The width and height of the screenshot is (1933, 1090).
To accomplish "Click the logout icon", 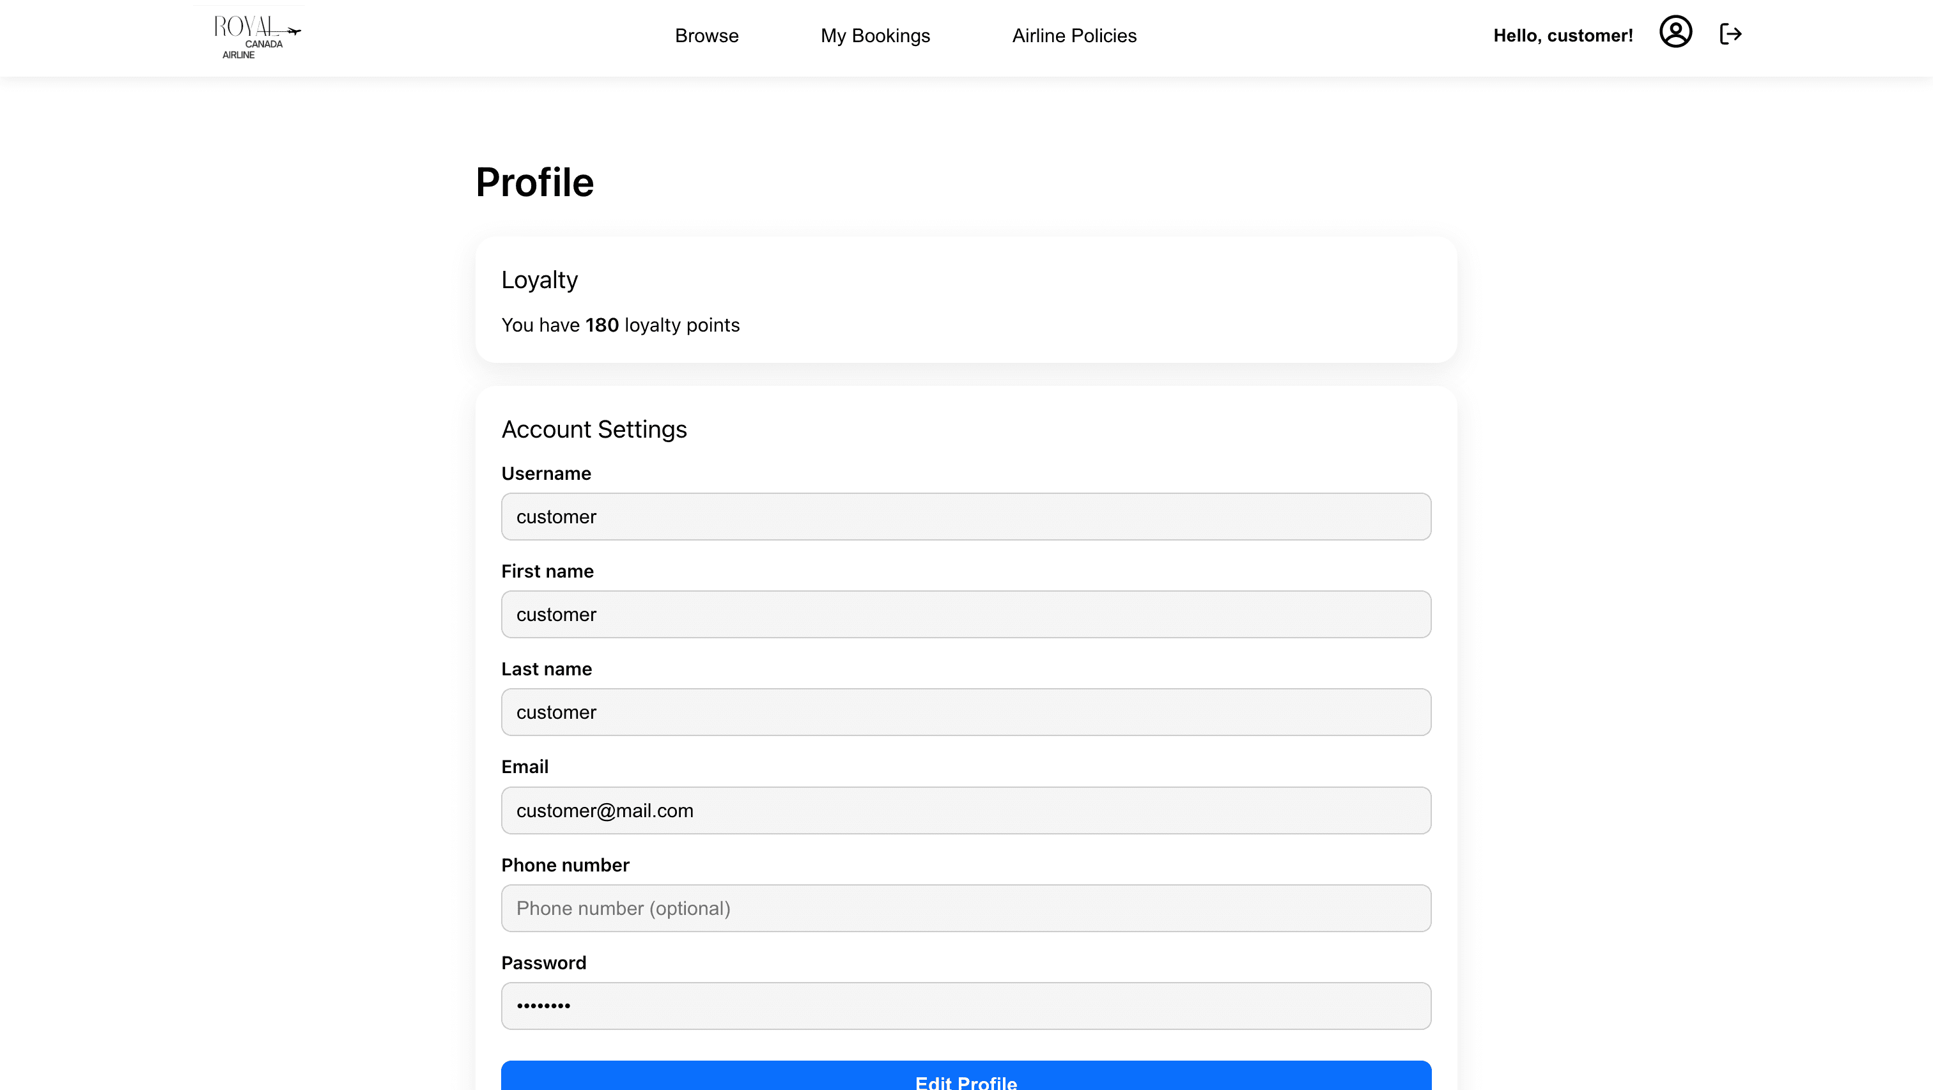I will point(1731,33).
